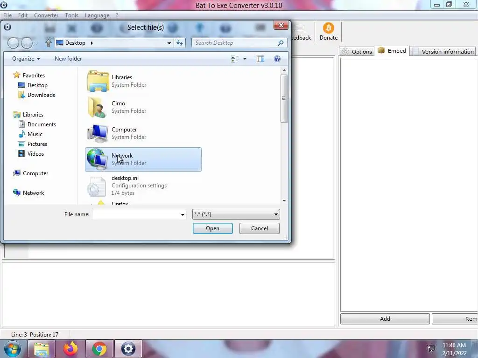Expand the Organize dropdown
Screen dimensions: 478x358
tap(26, 59)
